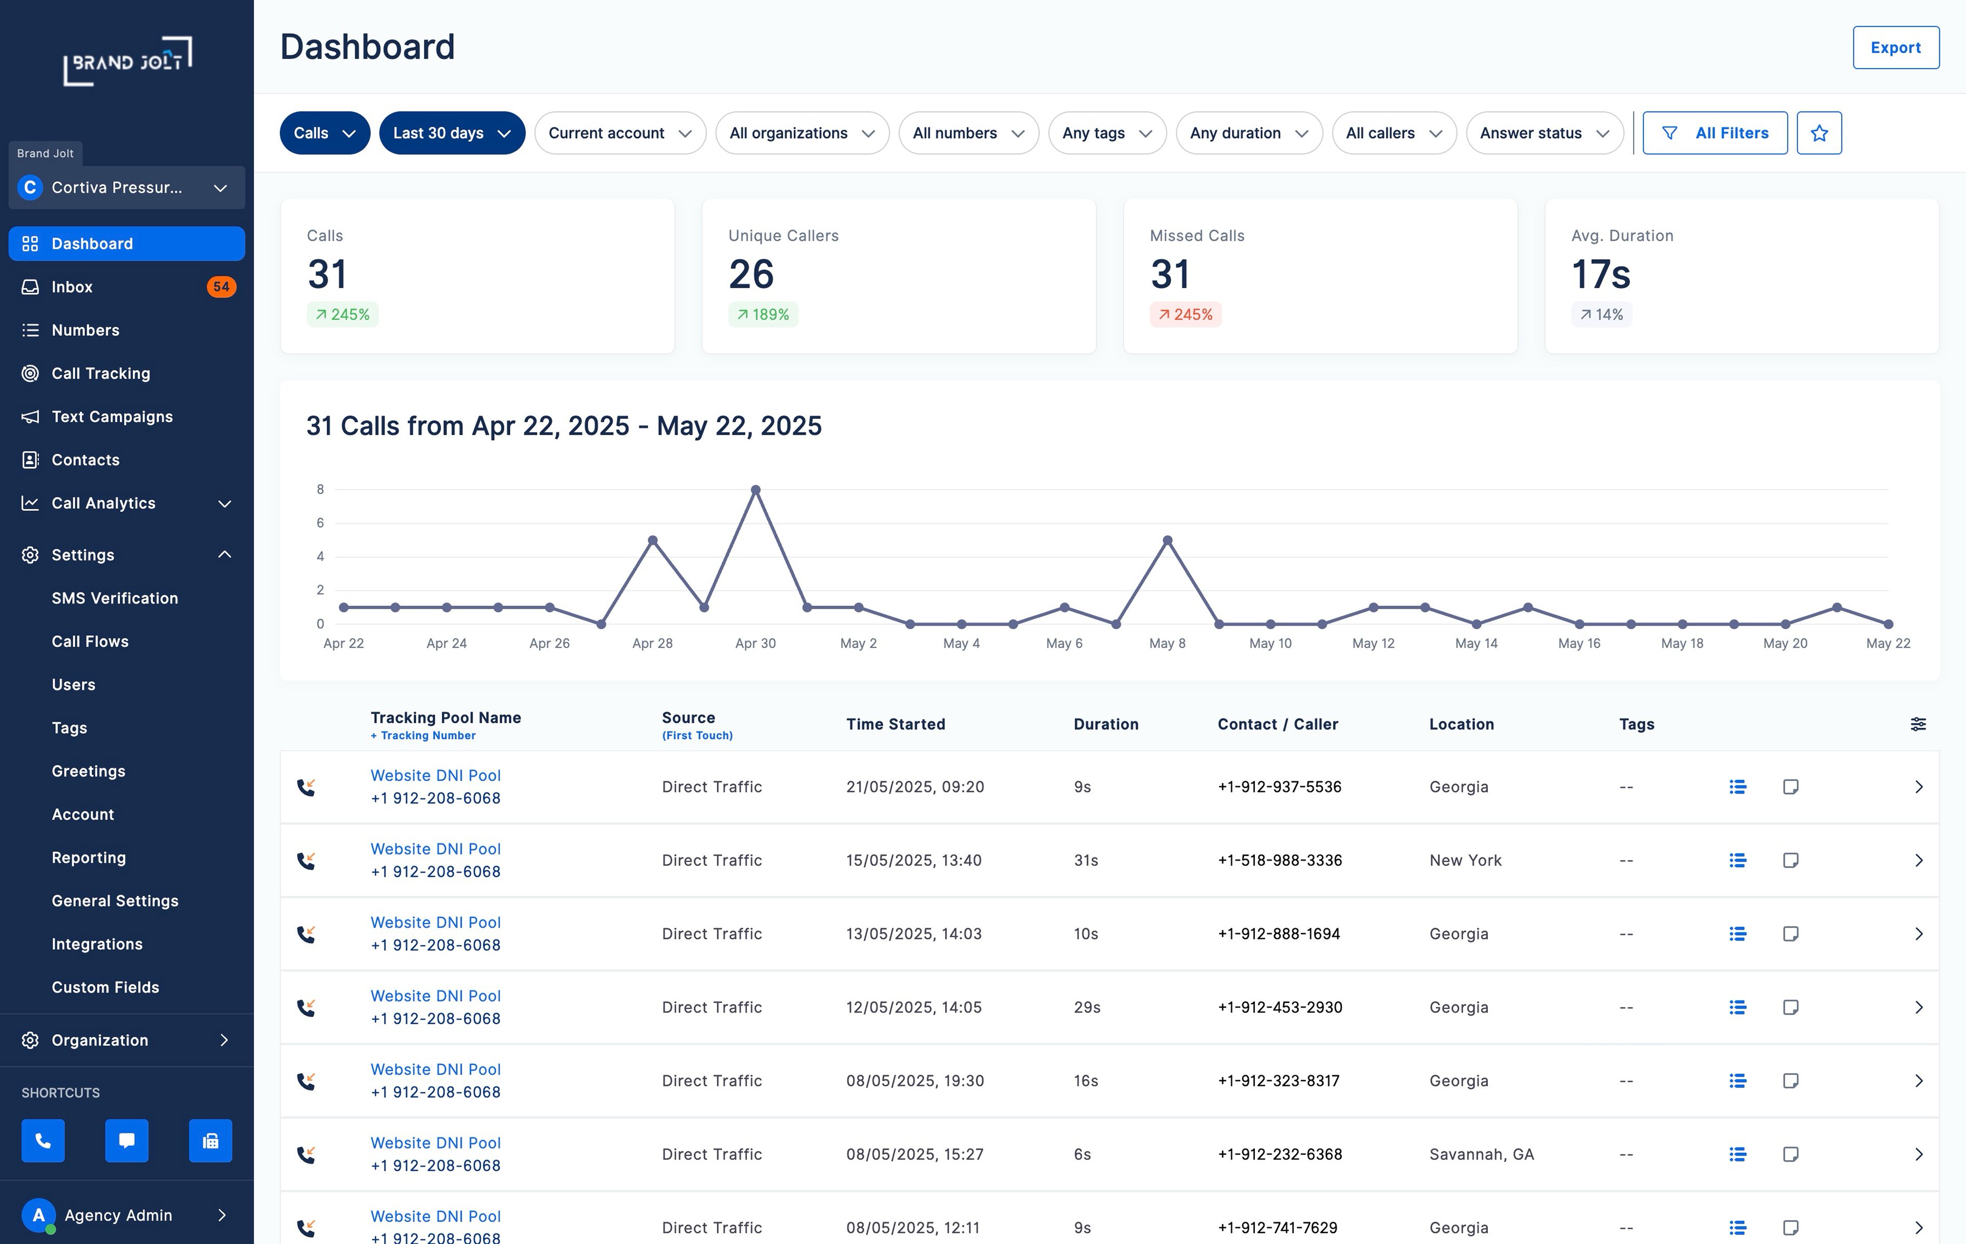1966x1244 pixels.
Task: Open Website DNI Pool link in first row
Action: tap(435, 776)
